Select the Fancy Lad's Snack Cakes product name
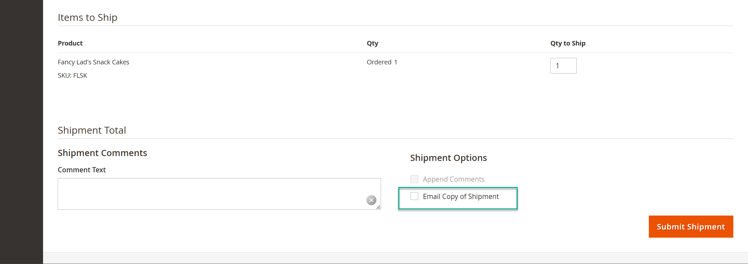The width and height of the screenshot is (748, 264). pos(93,62)
